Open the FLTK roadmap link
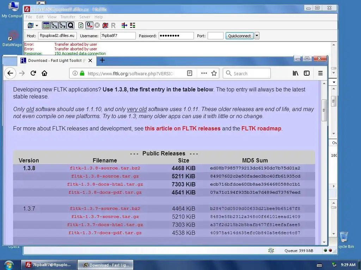Viewport: 361px width, 270px height. (x=261, y=128)
